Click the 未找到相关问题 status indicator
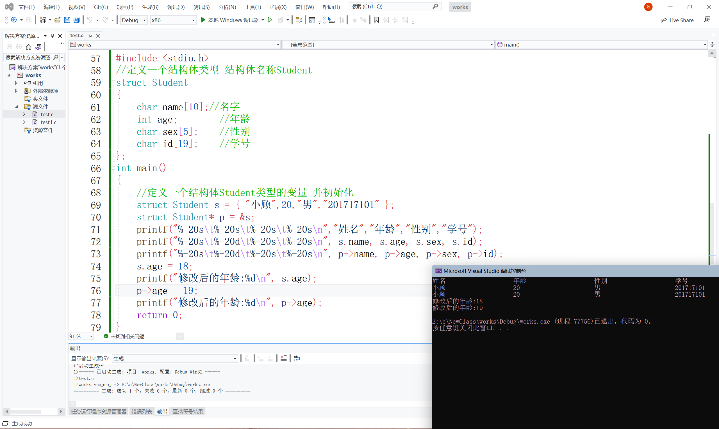This screenshot has width=719, height=429. tap(124, 336)
